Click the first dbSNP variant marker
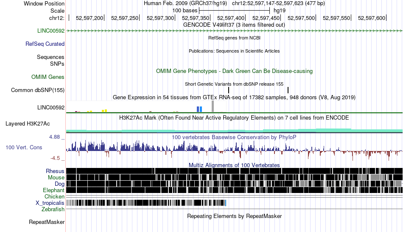Viewport: 403px width, 232px height. point(229,90)
